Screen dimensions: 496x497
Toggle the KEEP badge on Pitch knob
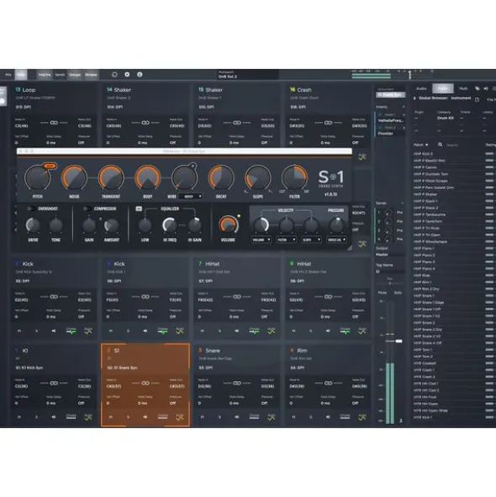click(x=50, y=166)
